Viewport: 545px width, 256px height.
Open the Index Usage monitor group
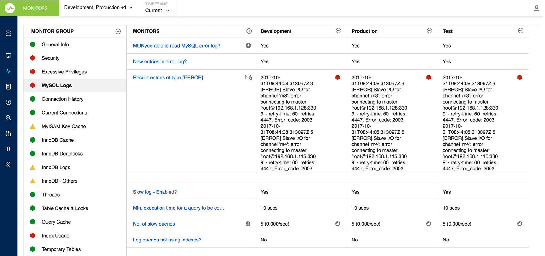(55, 236)
